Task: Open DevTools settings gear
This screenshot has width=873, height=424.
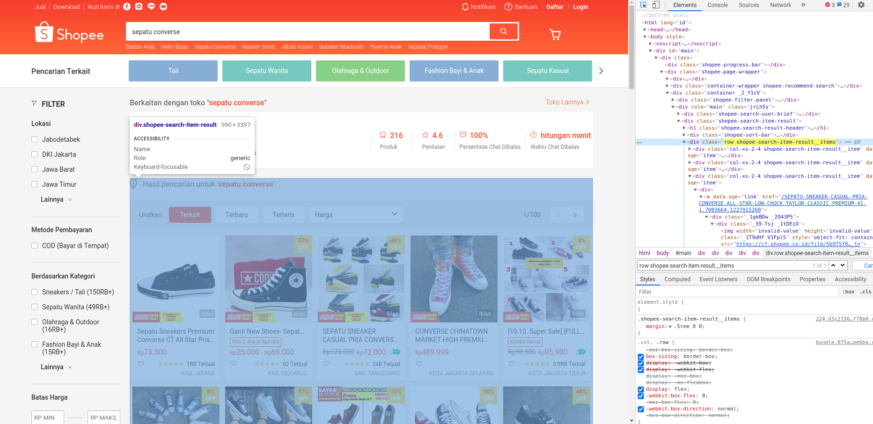Action: click(861, 5)
